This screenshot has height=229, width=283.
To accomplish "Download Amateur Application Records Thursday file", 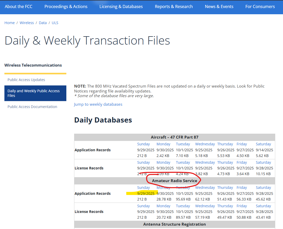I will (225, 188).
